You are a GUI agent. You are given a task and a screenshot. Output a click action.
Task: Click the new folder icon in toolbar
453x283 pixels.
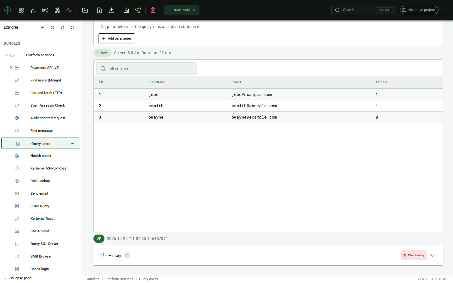(85, 10)
